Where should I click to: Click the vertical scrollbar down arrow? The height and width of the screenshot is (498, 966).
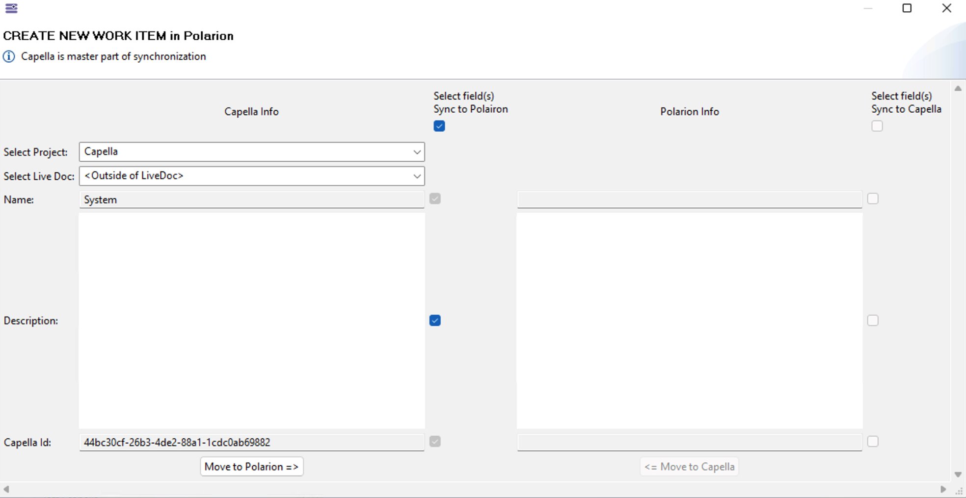(958, 474)
